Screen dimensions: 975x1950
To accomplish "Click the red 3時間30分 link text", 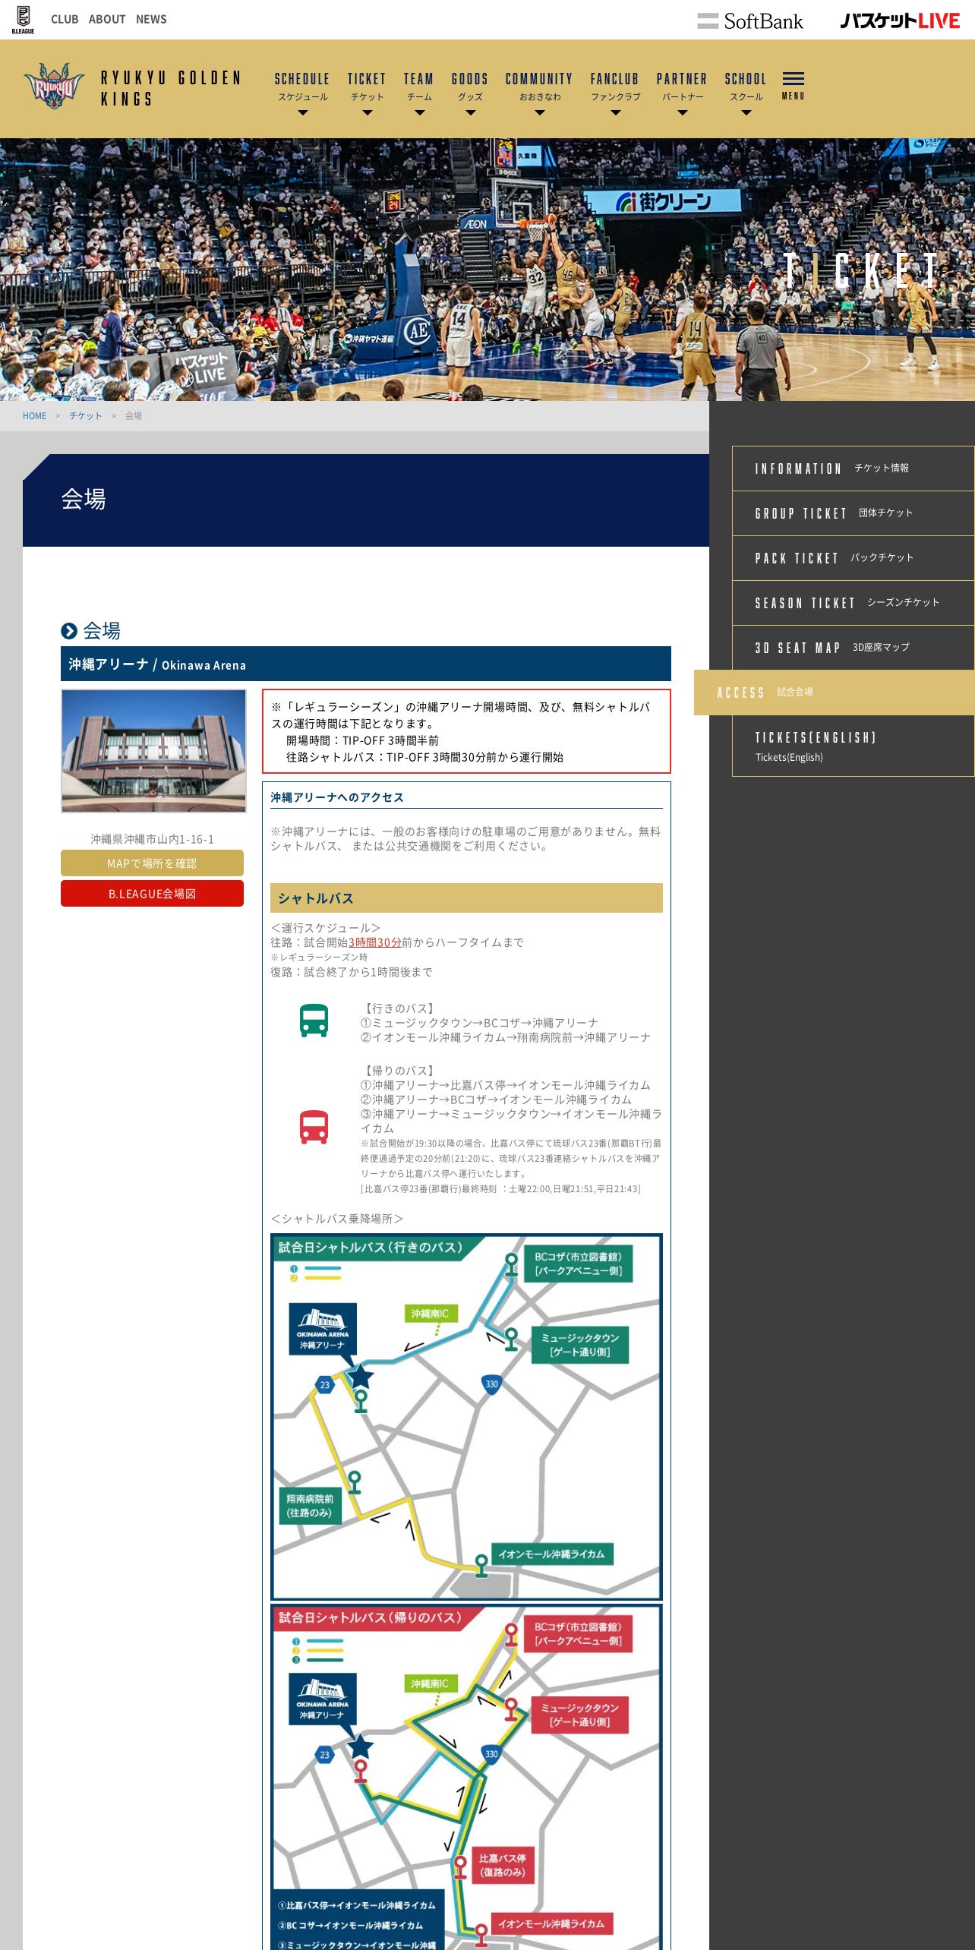I will 374,942.
